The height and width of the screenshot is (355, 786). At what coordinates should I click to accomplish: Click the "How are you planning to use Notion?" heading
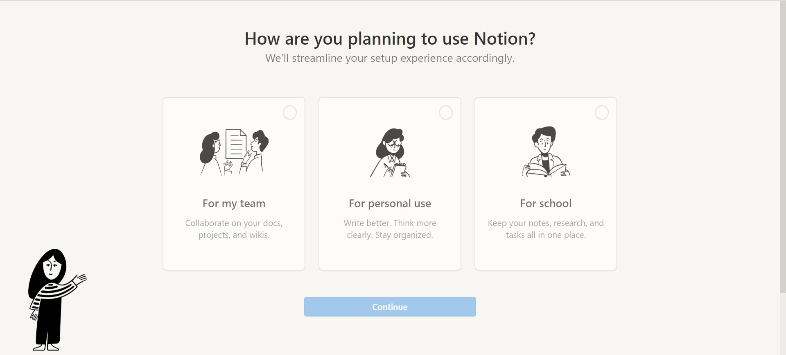(x=390, y=39)
